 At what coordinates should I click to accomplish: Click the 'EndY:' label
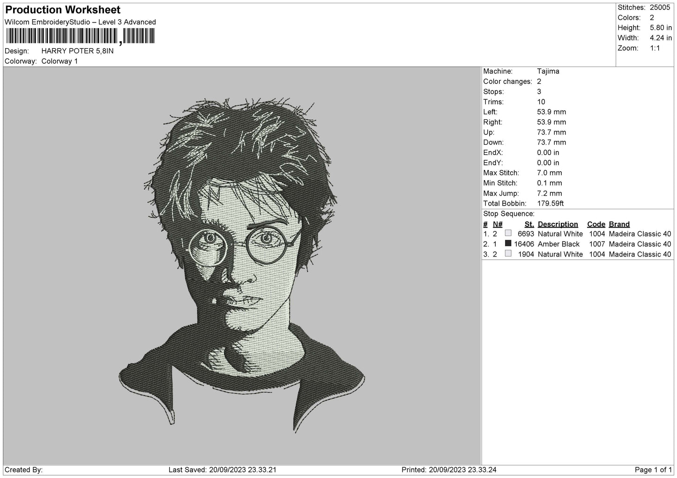pyautogui.click(x=493, y=163)
